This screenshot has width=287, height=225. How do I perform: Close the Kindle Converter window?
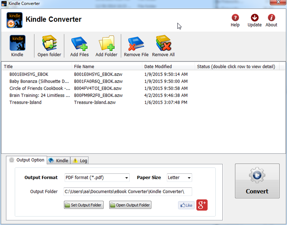pyautogui.click(x=278, y=2)
